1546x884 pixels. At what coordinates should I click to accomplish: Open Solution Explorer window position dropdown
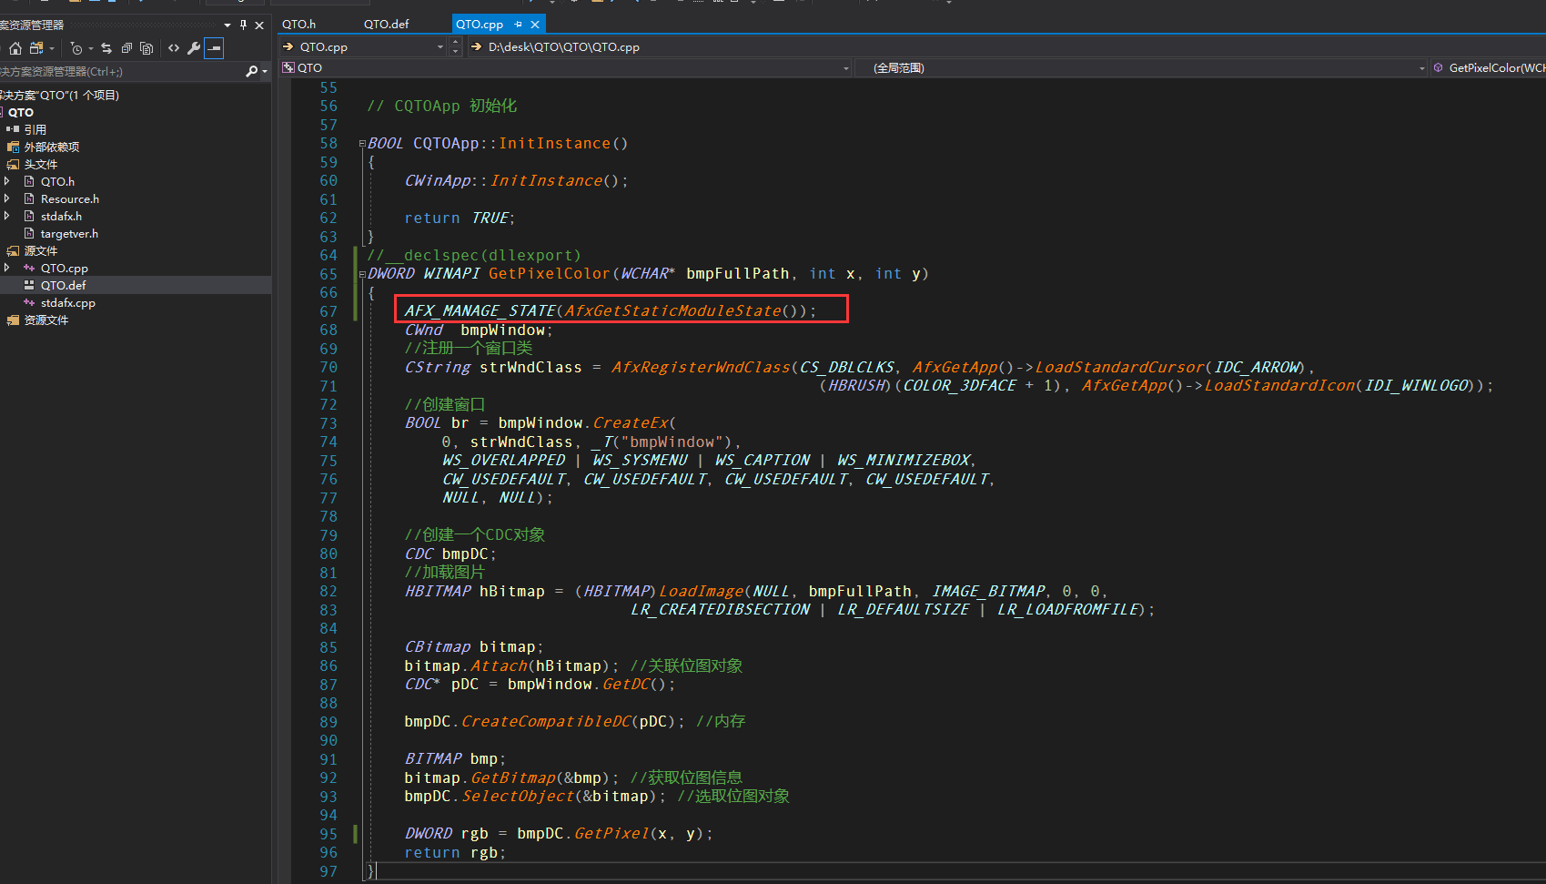point(227,25)
